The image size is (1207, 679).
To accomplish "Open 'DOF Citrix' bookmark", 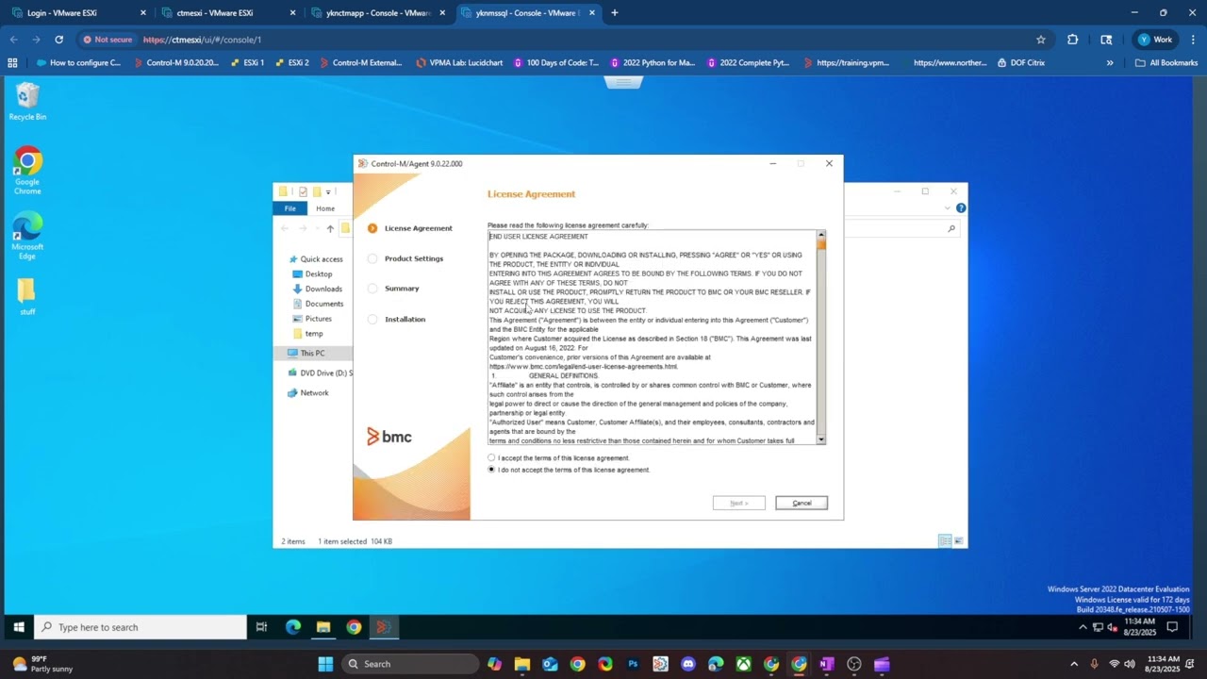I will coord(1019,63).
